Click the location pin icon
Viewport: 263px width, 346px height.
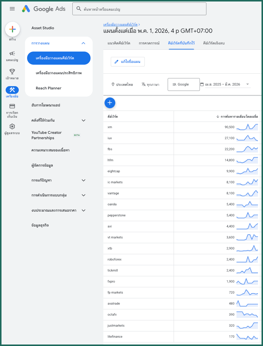[113, 84]
